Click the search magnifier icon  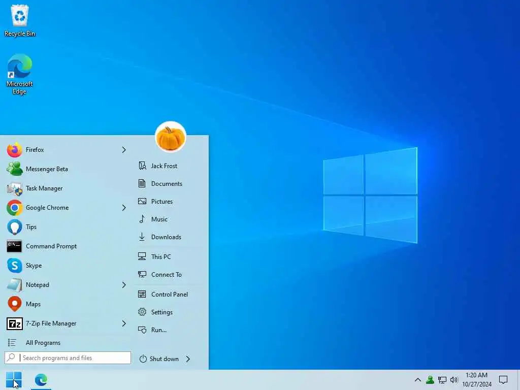coord(11,357)
